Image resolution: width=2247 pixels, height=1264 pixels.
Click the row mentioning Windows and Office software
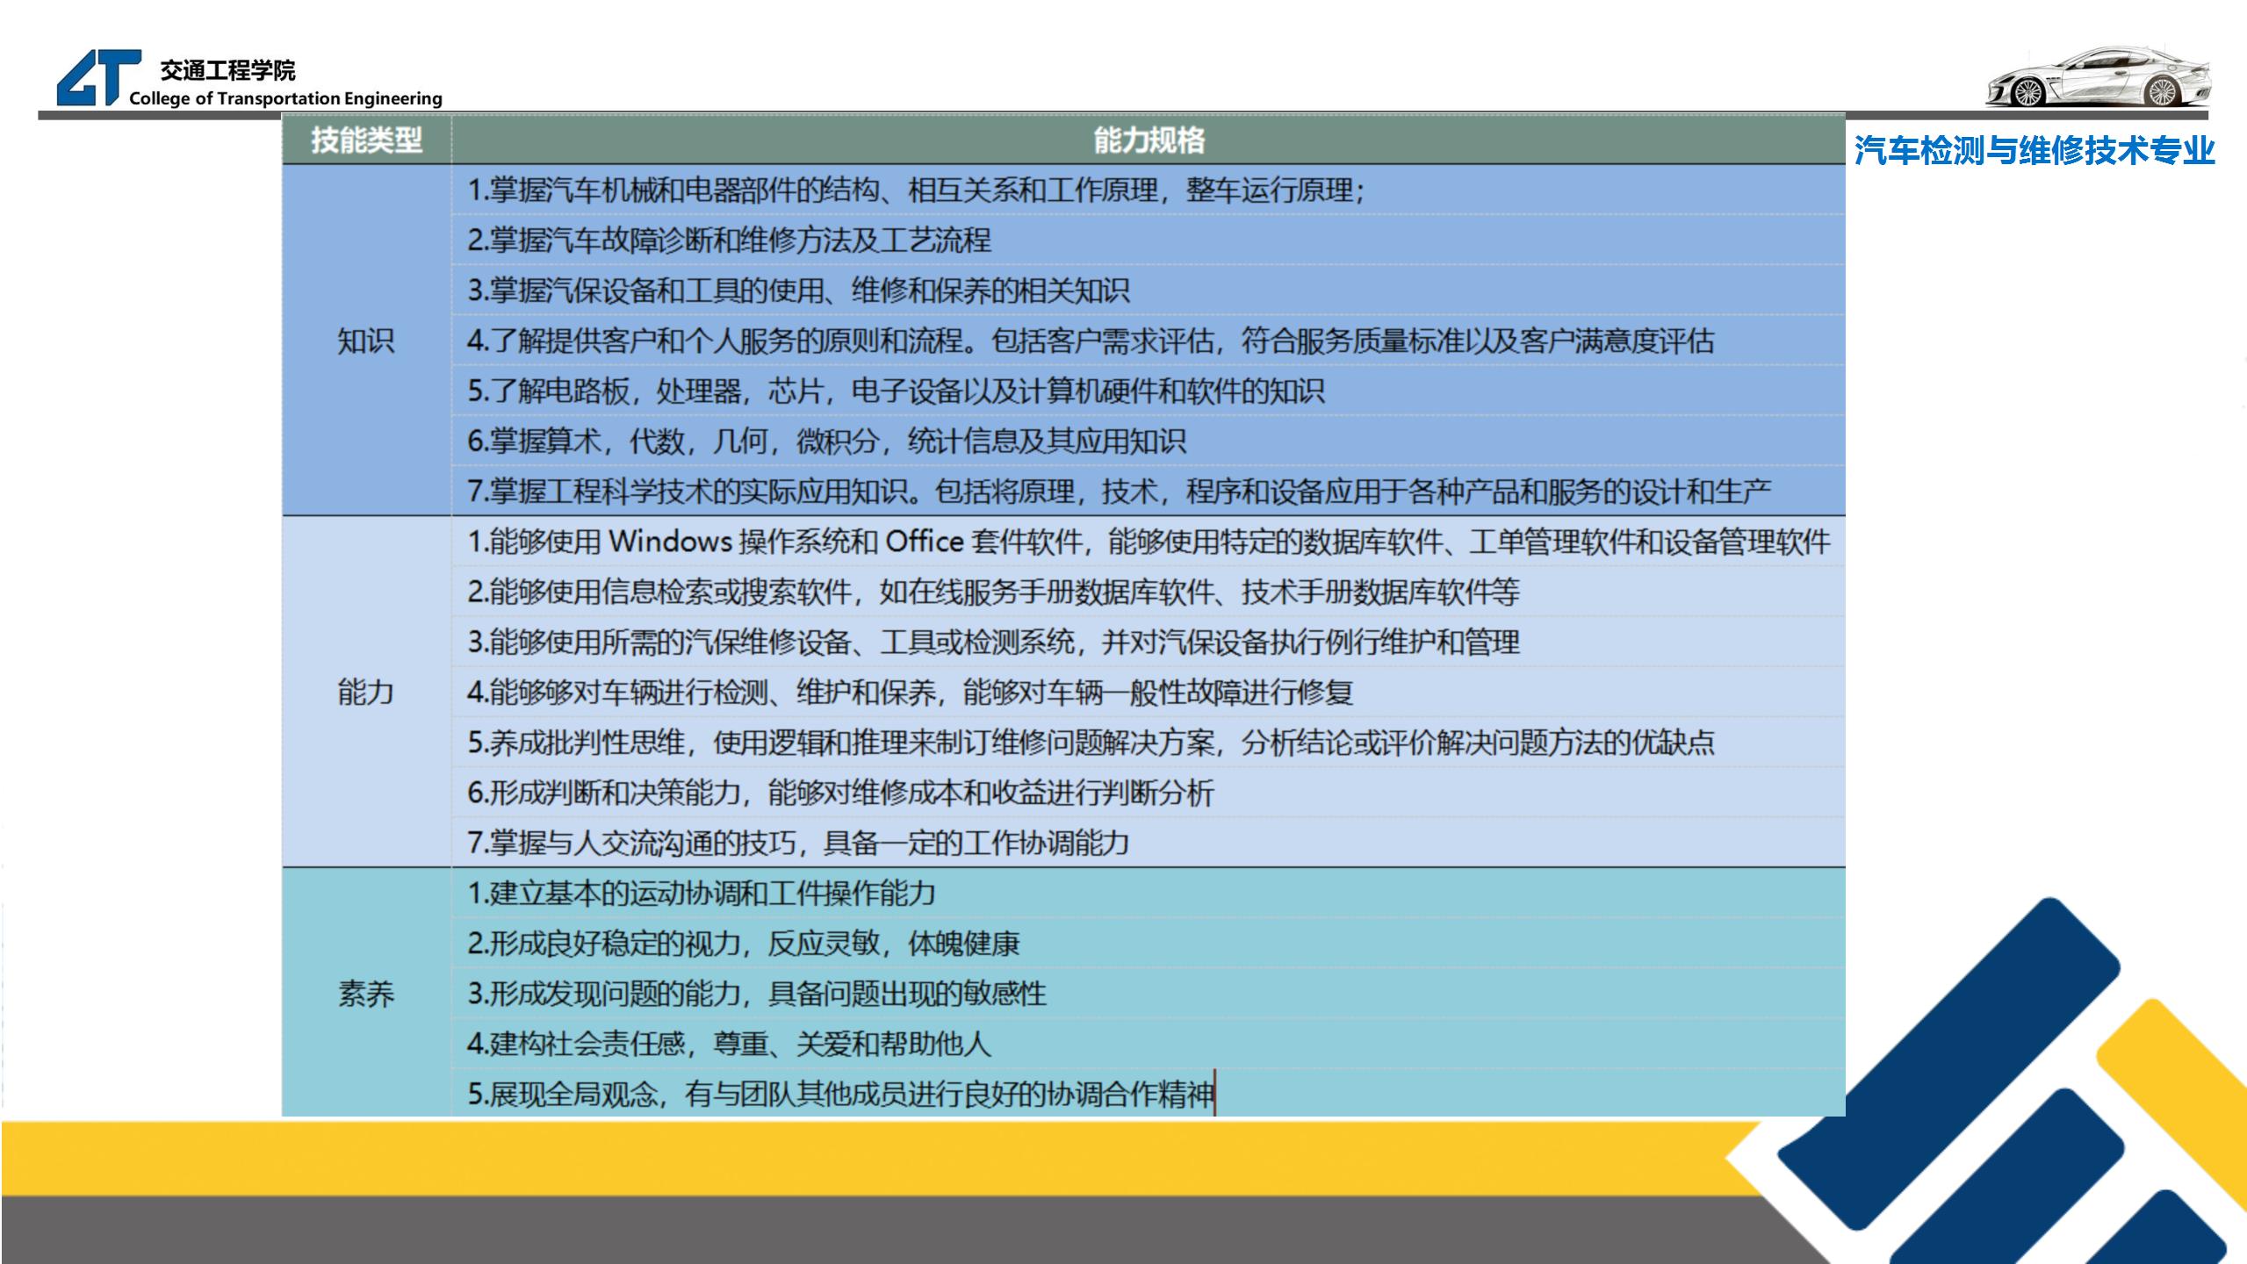pos(1148,542)
